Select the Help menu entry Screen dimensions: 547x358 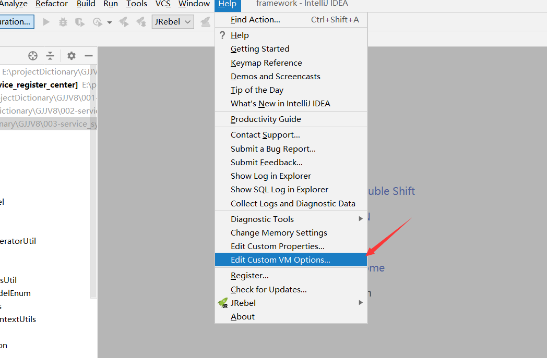pos(291,35)
